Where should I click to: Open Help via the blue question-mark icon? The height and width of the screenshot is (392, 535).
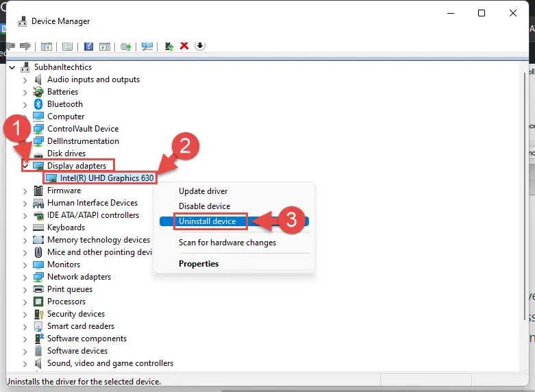(89, 46)
